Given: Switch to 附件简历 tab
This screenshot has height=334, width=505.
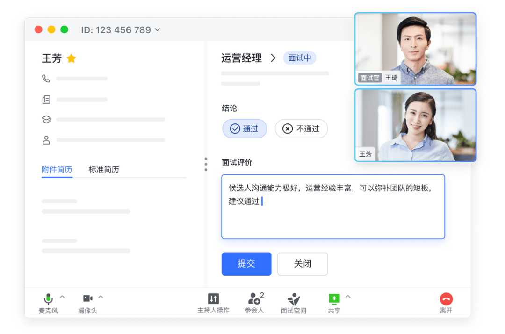Looking at the screenshot, I should coord(57,169).
